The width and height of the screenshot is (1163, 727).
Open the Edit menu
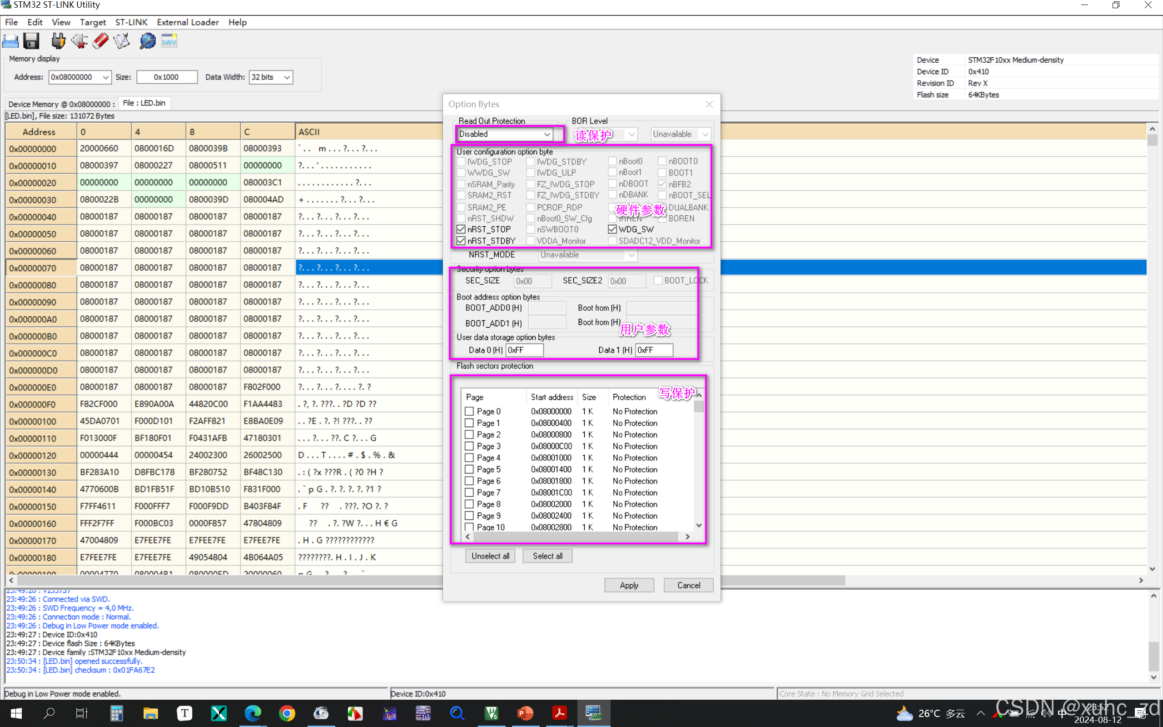click(35, 22)
